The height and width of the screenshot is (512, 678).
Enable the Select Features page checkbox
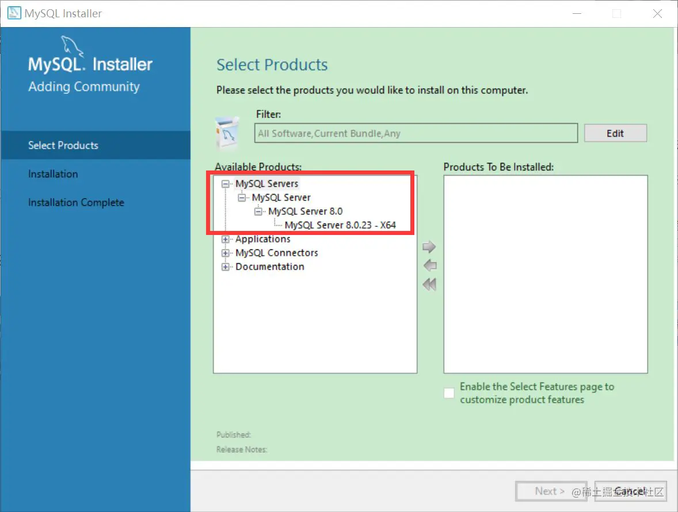click(449, 393)
